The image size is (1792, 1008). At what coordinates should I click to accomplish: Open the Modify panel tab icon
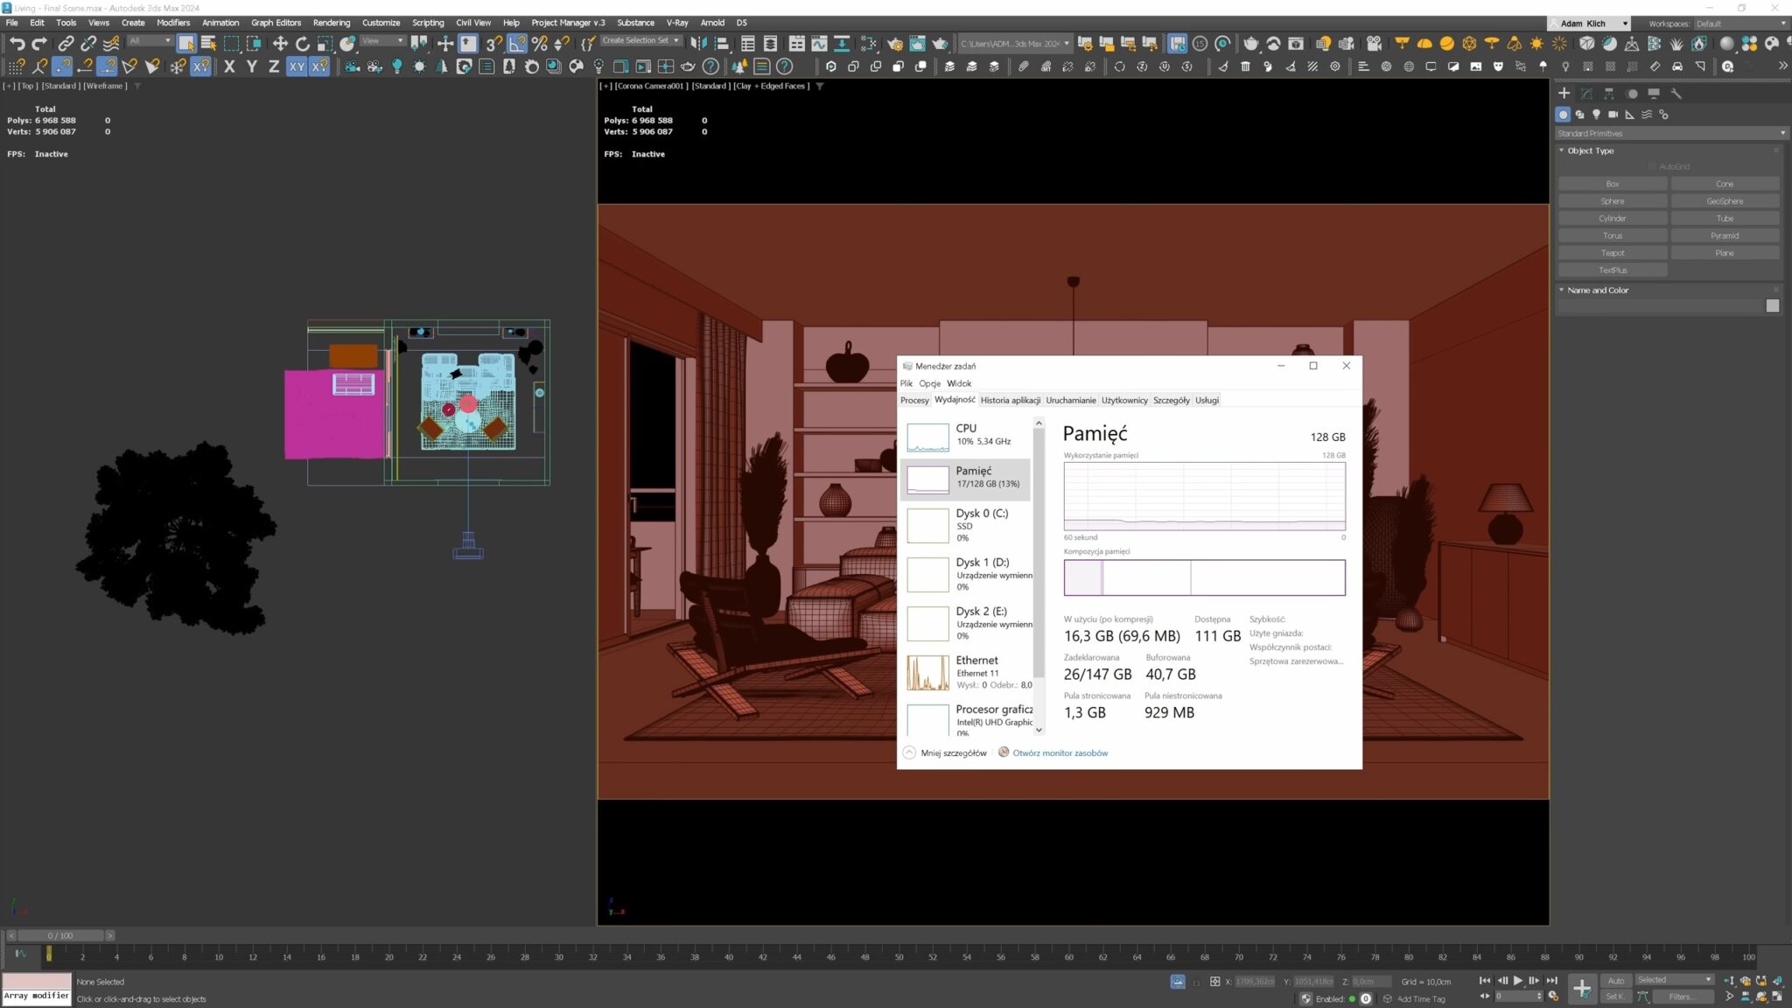point(1586,94)
